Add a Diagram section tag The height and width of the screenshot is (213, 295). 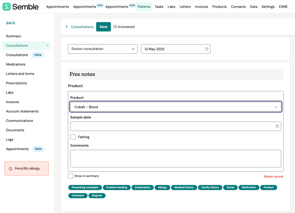tap(97, 195)
